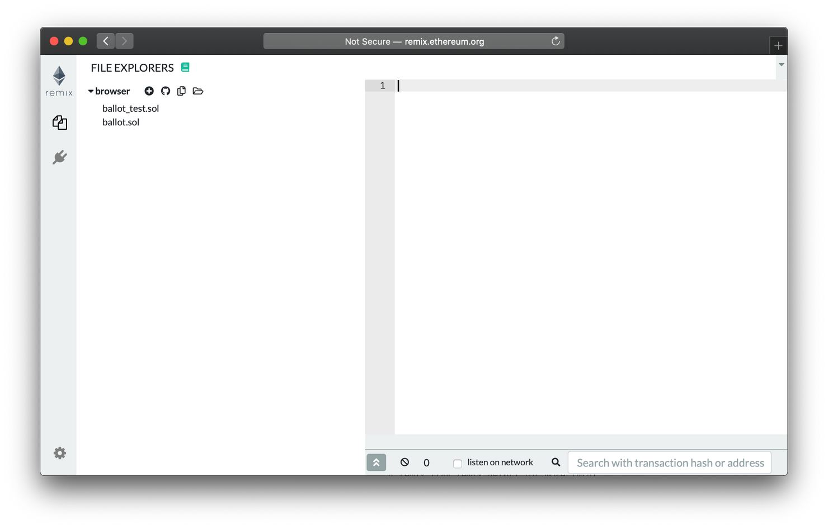The image size is (828, 529).
Task: Expand the terminal with double-chevron button
Action: click(376, 462)
